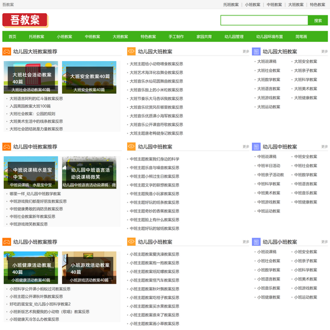Image resolution: width=330 pixels, height=330 pixels.
Task: Open 幼儿园环境布置 in the navigation bar
Action: (269, 37)
